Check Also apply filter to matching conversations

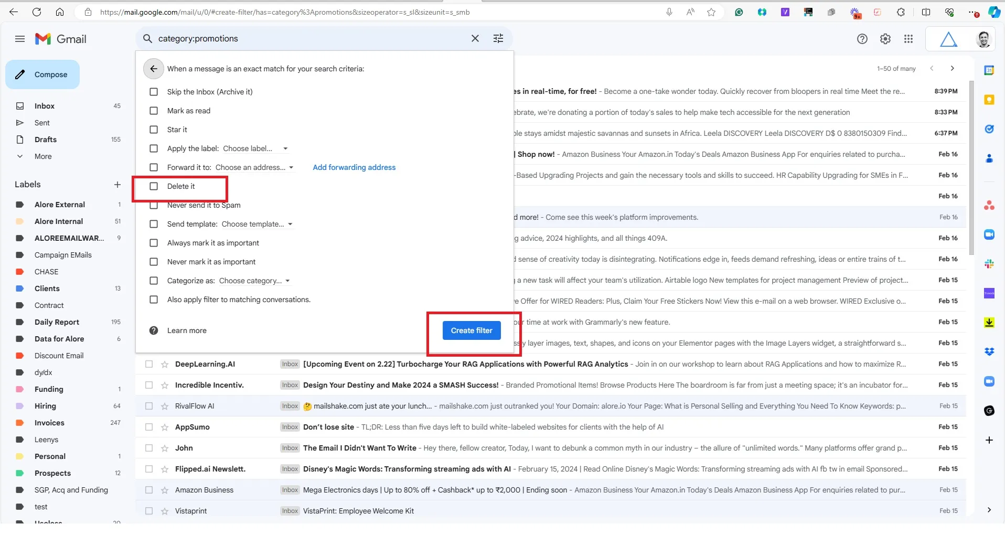(x=154, y=299)
